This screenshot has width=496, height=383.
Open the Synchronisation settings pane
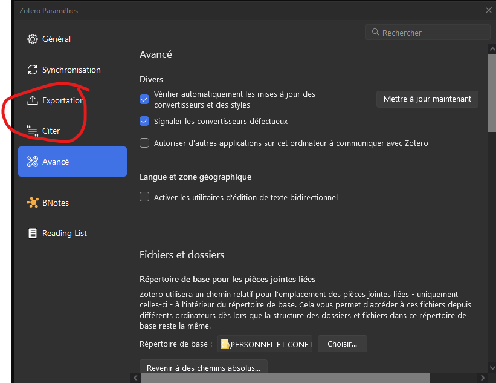(x=72, y=70)
